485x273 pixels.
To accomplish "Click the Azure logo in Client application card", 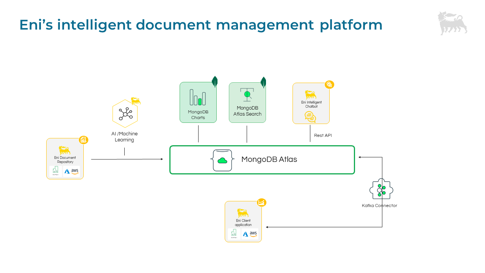I will pyautogui.click(x=246, y=234).
